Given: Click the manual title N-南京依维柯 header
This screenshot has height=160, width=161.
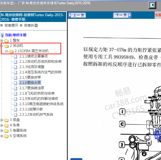Looking at the screenshot, I should click(x=33, y=17).
